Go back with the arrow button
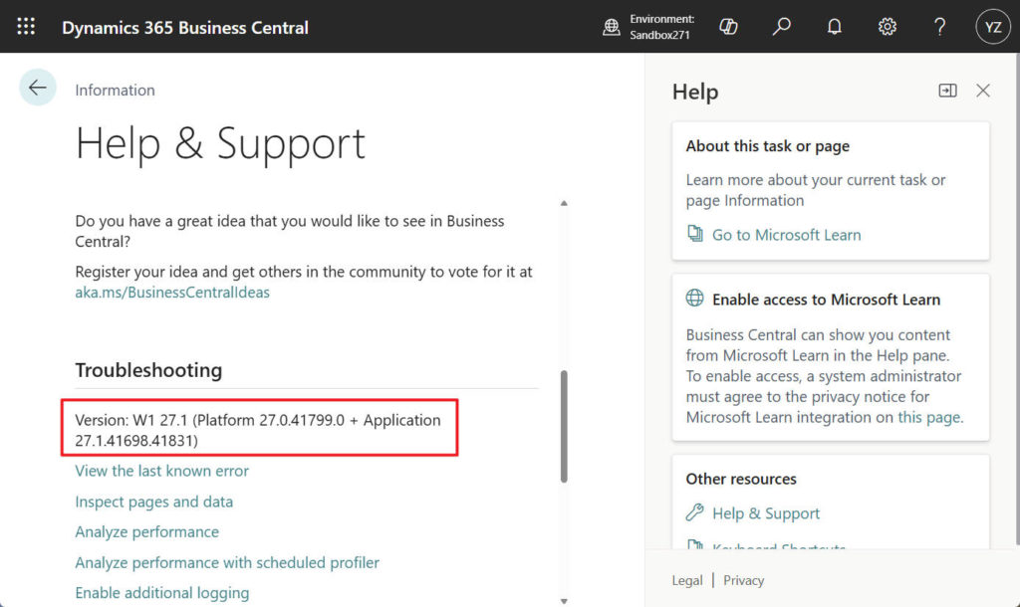Viewport: 1020px width, 607px height. point(38,89)
